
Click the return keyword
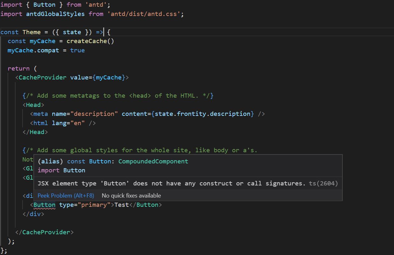pyautogui.click(x=18, y=69)
